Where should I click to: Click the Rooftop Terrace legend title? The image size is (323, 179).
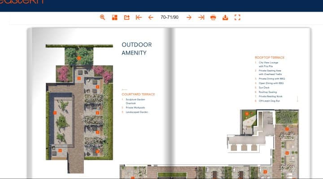click(x=270, y=58)
